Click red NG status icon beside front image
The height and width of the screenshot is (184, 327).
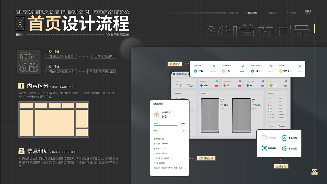[x=221, y=102]
